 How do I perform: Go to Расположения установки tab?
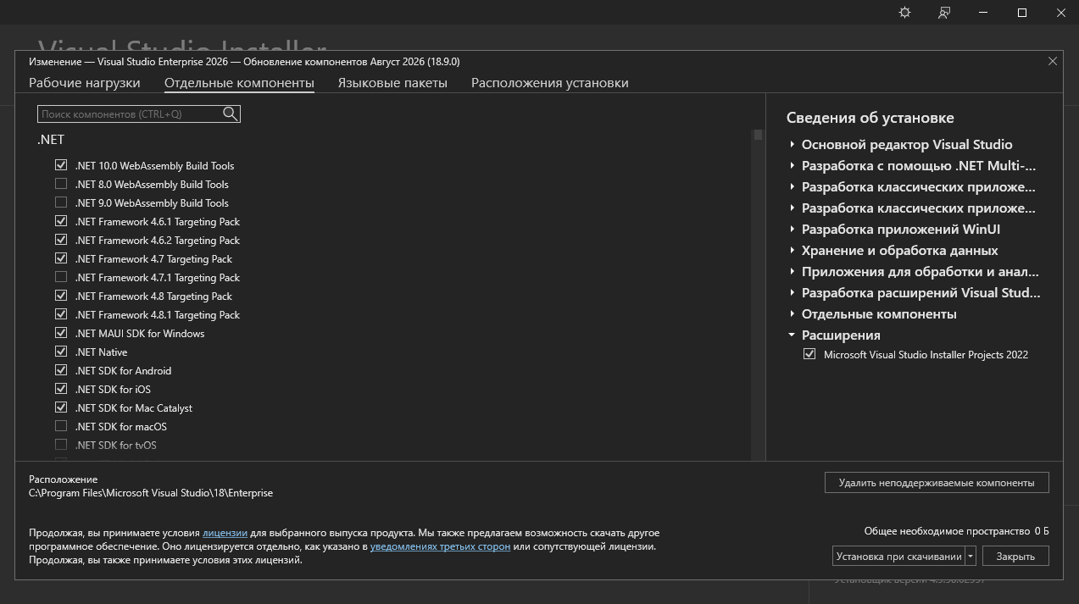(x=550, y=83)
